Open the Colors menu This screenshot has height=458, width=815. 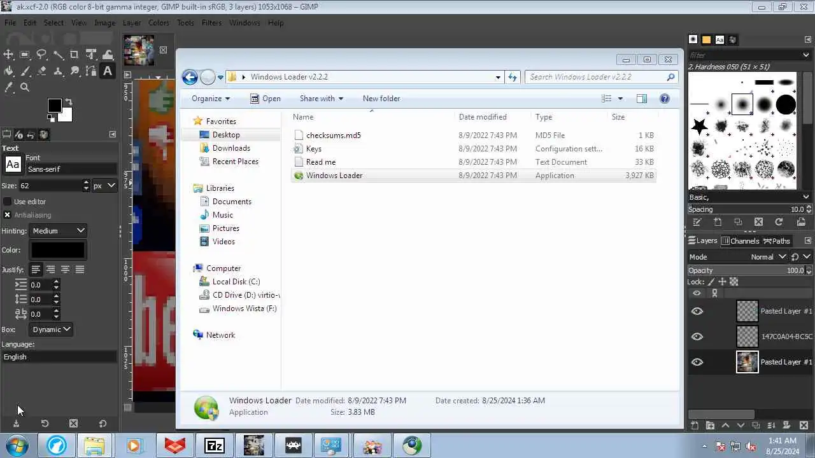point(159,23)
